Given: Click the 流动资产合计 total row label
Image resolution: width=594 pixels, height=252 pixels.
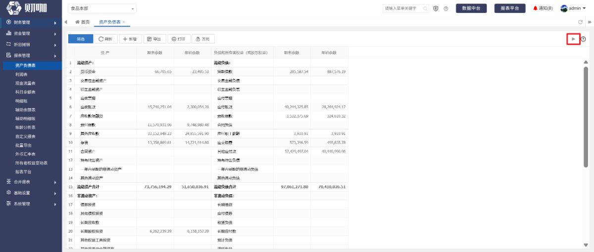Looking at the screenshot, I should coord(89,187).
